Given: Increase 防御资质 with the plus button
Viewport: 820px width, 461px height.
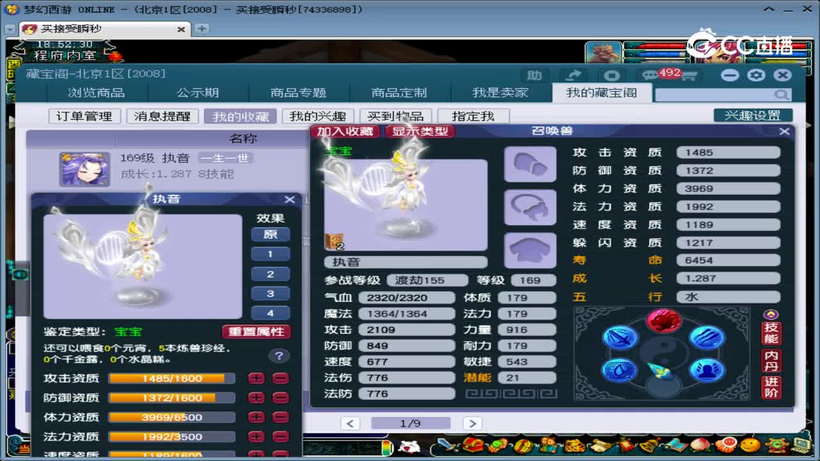Looking at the screenshot, I should point(257,398).
